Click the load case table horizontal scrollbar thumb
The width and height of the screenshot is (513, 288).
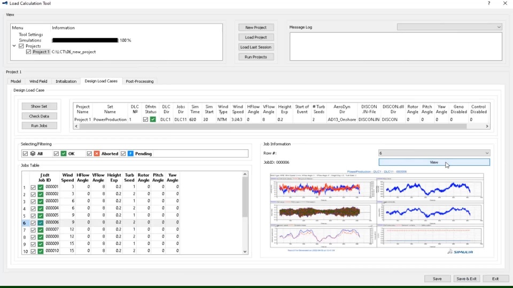click(x=273, y=126)
